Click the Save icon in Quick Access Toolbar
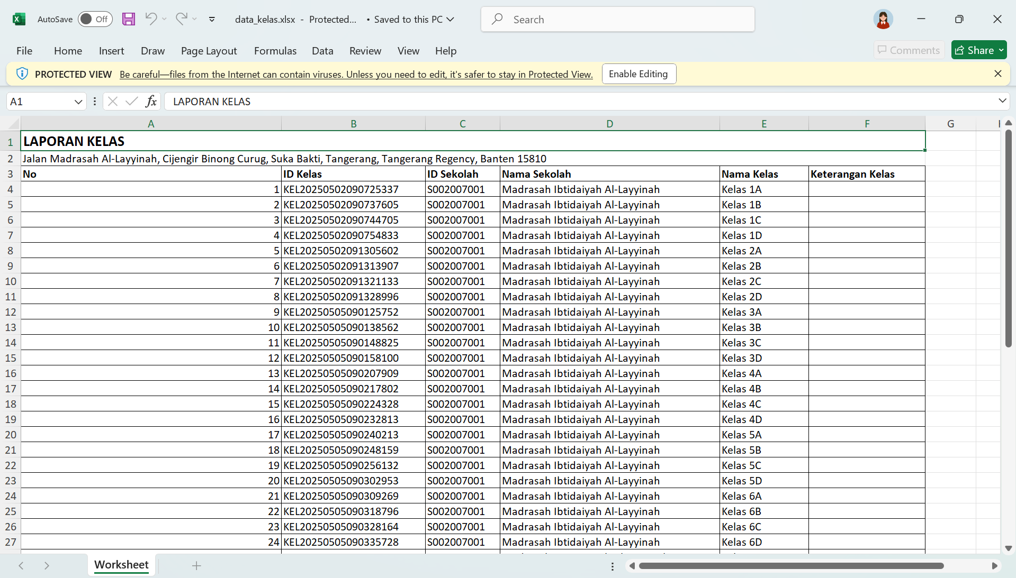The height and width of the screenshot is (578, 1016). click(128, 19)
